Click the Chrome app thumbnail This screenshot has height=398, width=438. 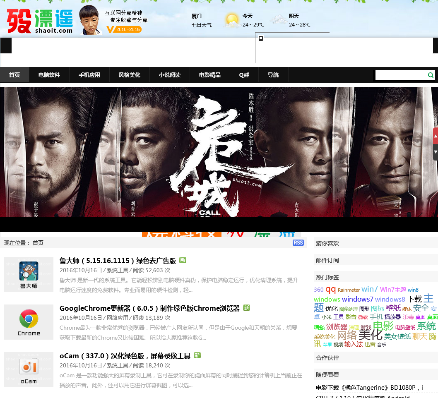[x=29, y=322]
